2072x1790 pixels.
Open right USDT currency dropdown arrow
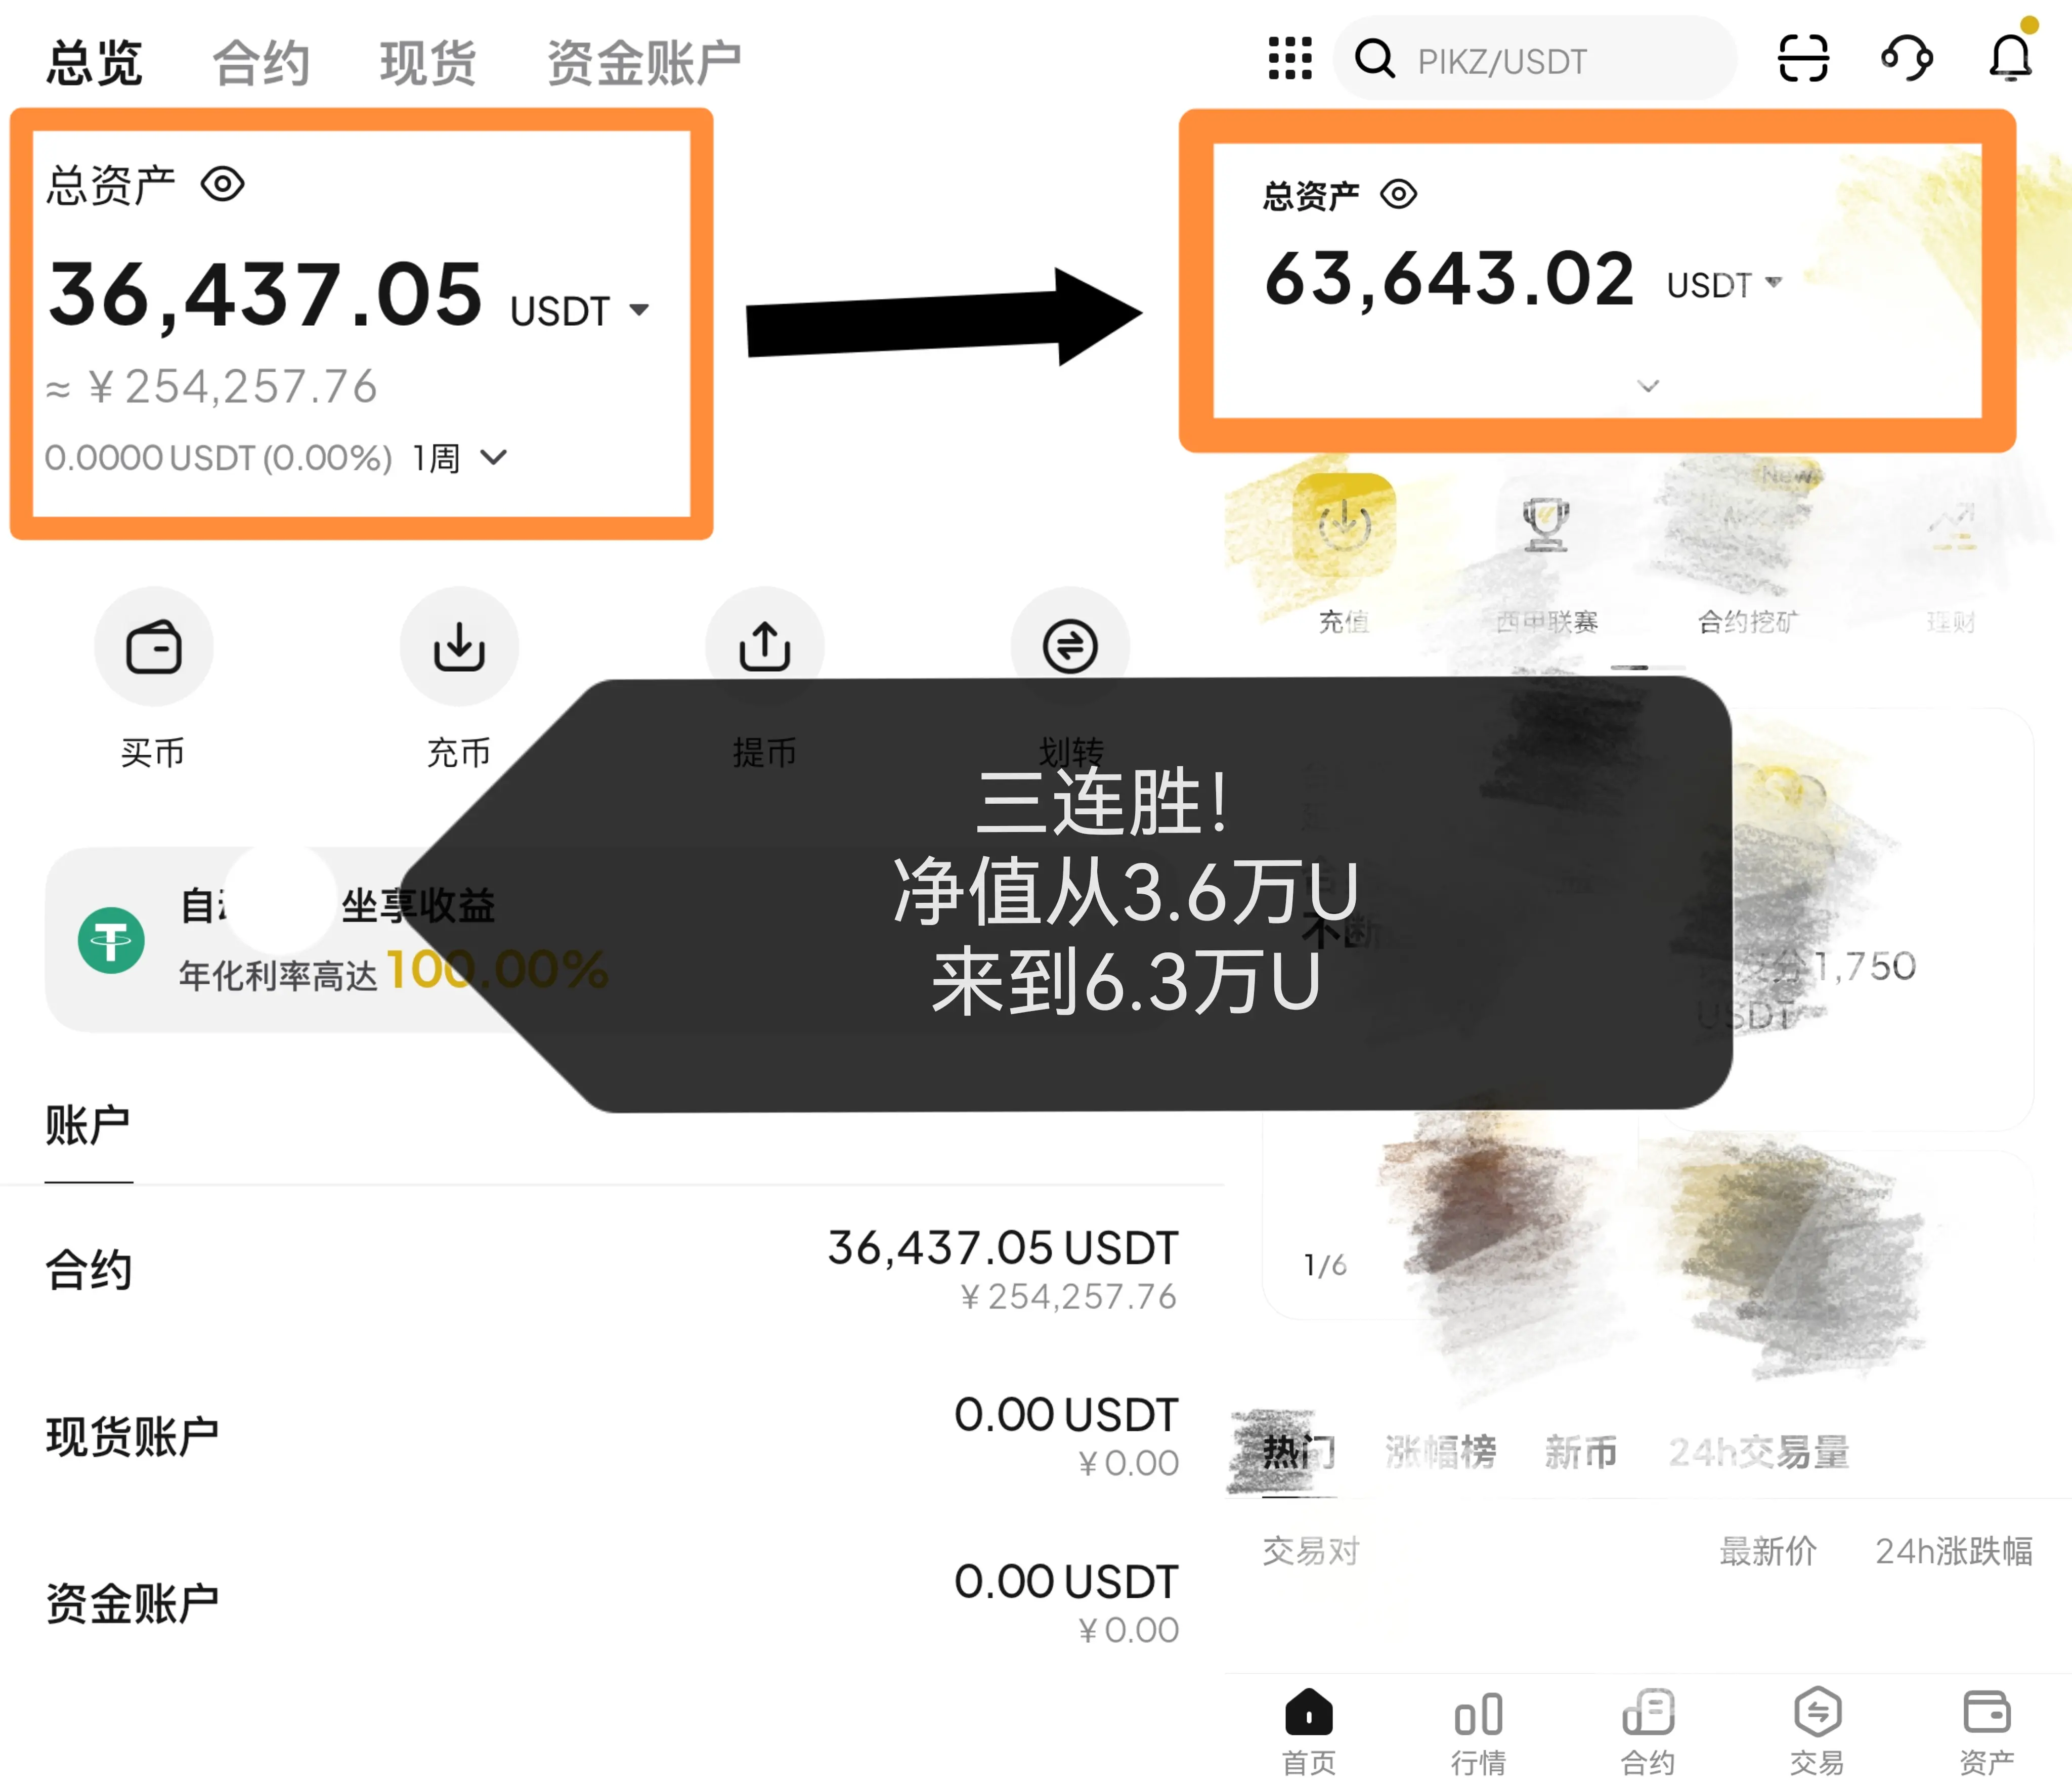[1773, 283]
